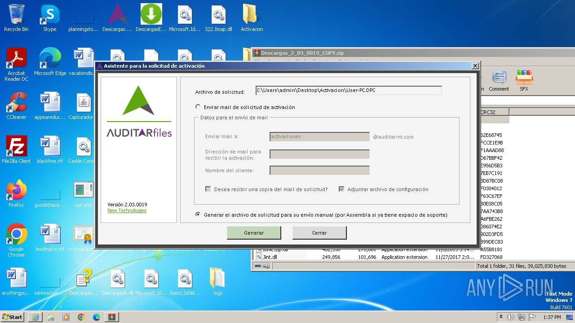Close the Asistente activation dialog
The width and height of the screenshot is (575, 323).
coord(475,66)
